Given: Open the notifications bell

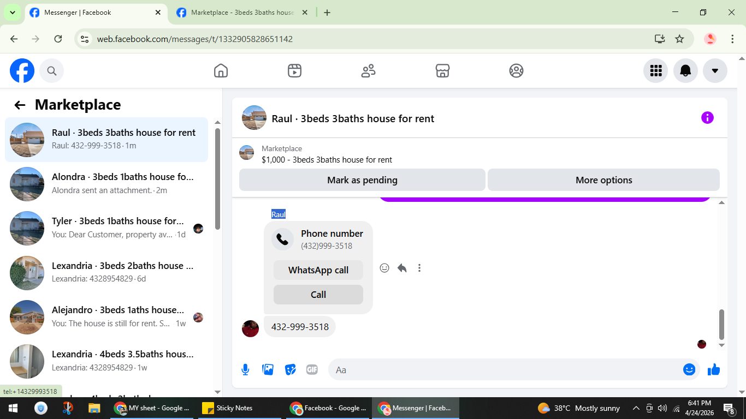Looking at the screenshot, I should point(685,71).
